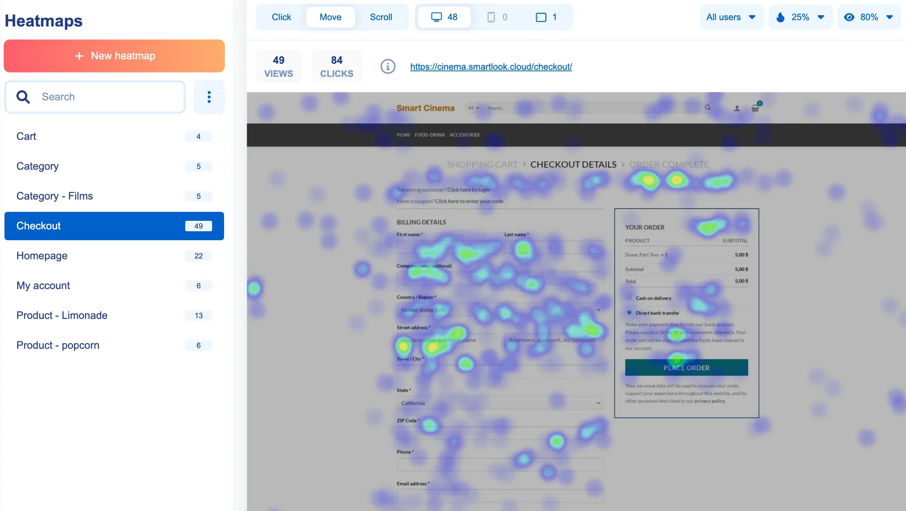The image size is (906, 511).
Task: Click the search magnifier icon in the sidebar
Action: tap(23, 97)
